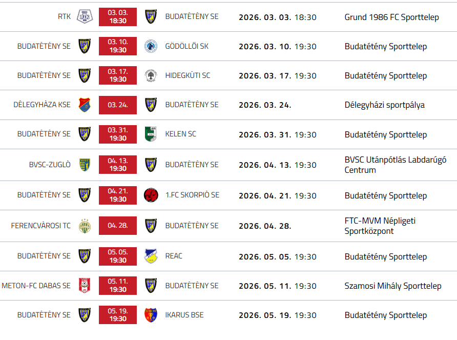Viewport: 457px width, 340px height.
Task: Click the BVSC-Zugló club badge
Action: point(85,165)
